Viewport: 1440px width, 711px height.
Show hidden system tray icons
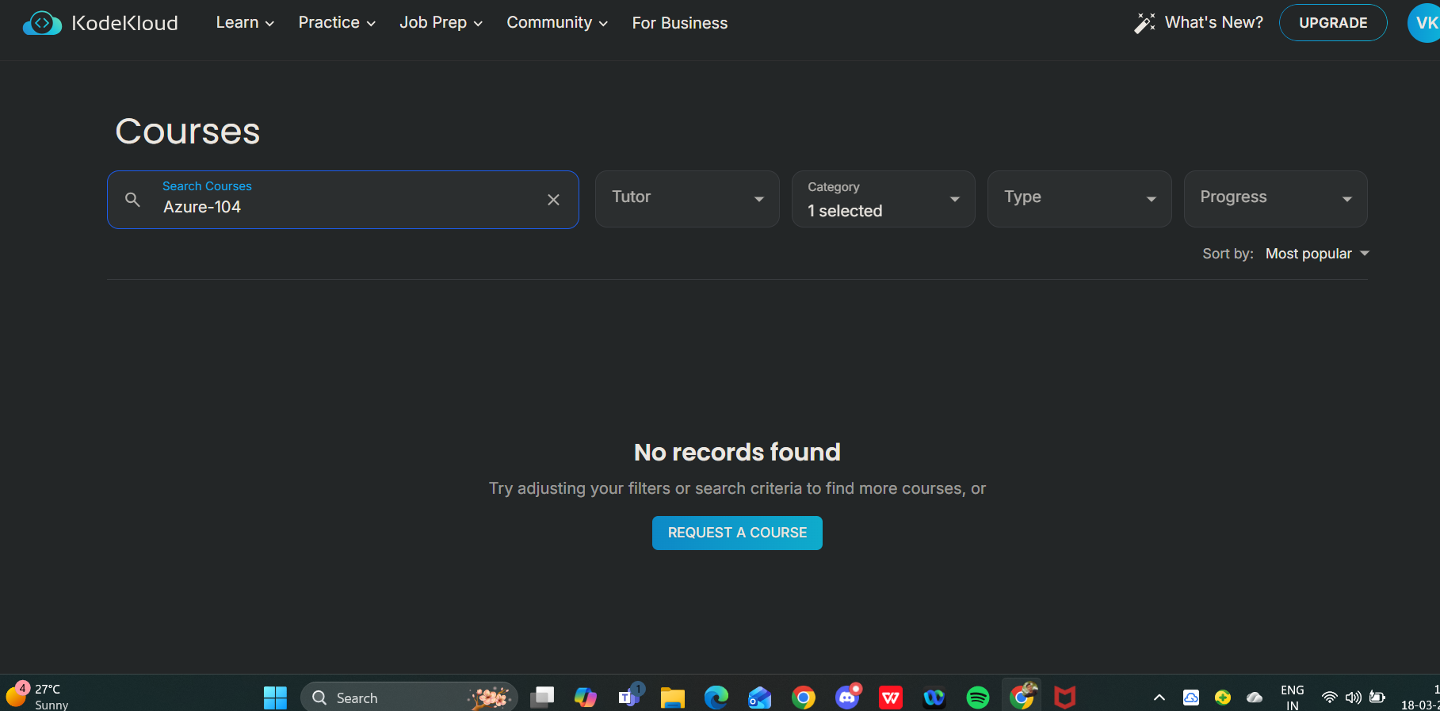pos(1159,698)
